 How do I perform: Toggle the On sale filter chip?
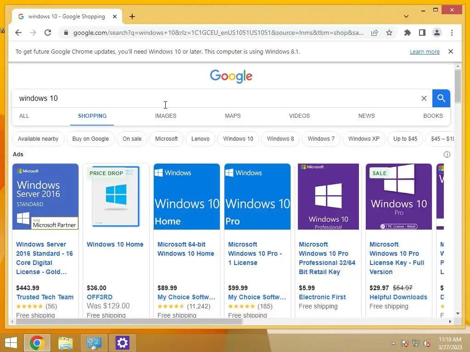point(132,139)
